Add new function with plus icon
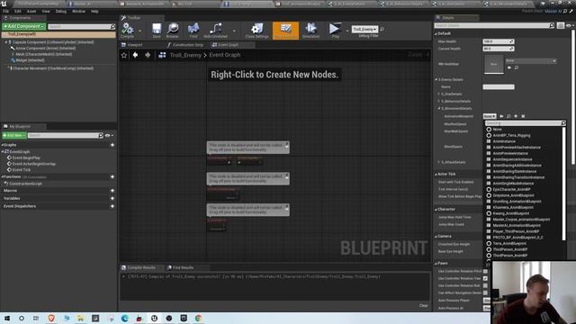The width and height of the screenshot is (576, 324). [x=112, y=176]
